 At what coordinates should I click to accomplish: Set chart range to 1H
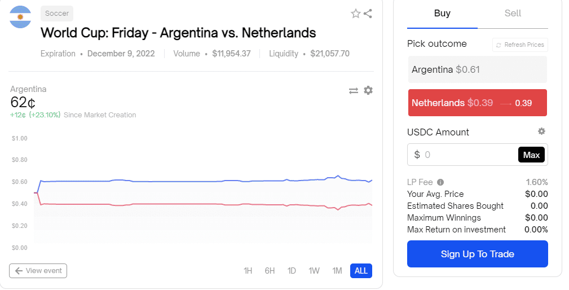coord(248,271)
